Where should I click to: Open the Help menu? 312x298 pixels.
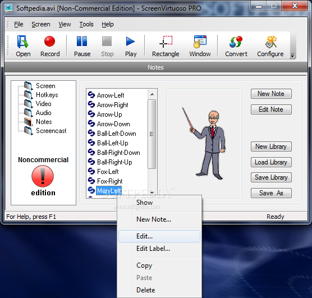(x=107, y=24)
